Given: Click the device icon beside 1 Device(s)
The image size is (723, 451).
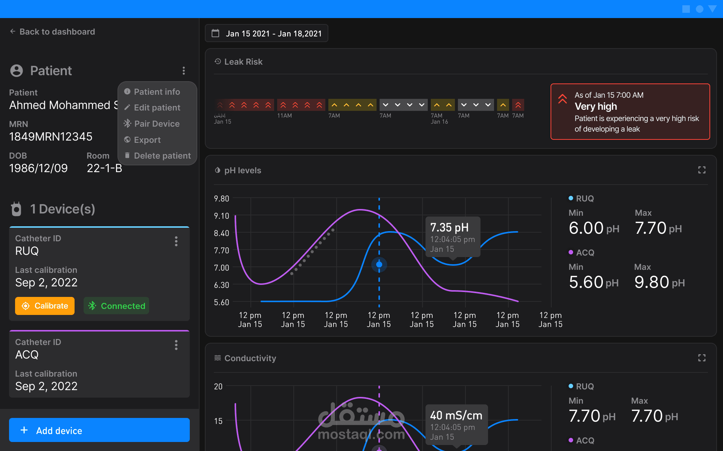Looking at the screenshot, I should (16, 209).
